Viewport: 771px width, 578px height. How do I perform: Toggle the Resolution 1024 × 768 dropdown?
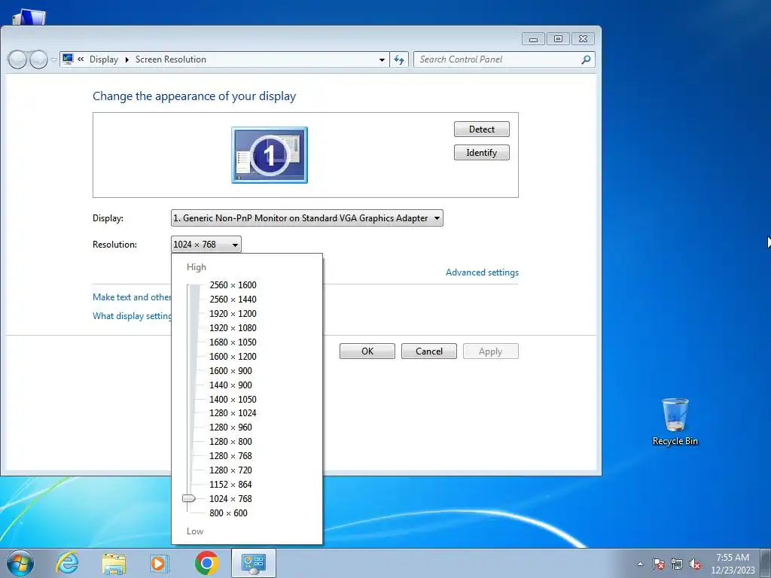[206, 245]
